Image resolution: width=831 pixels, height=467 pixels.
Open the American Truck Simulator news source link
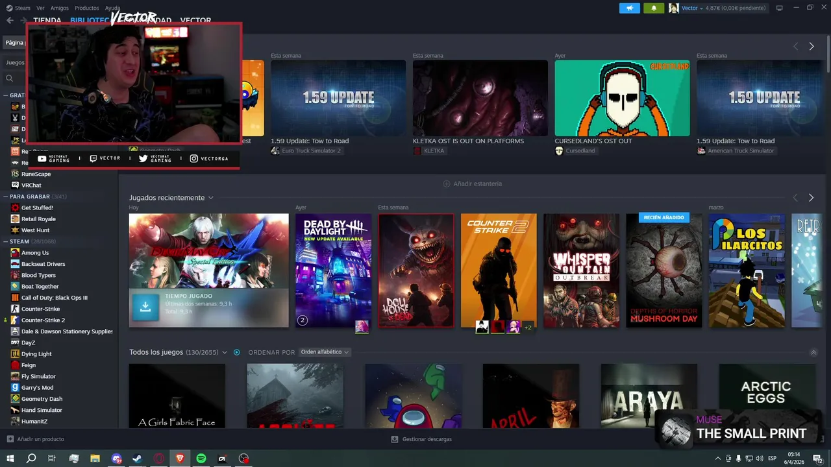coord(736,150)
